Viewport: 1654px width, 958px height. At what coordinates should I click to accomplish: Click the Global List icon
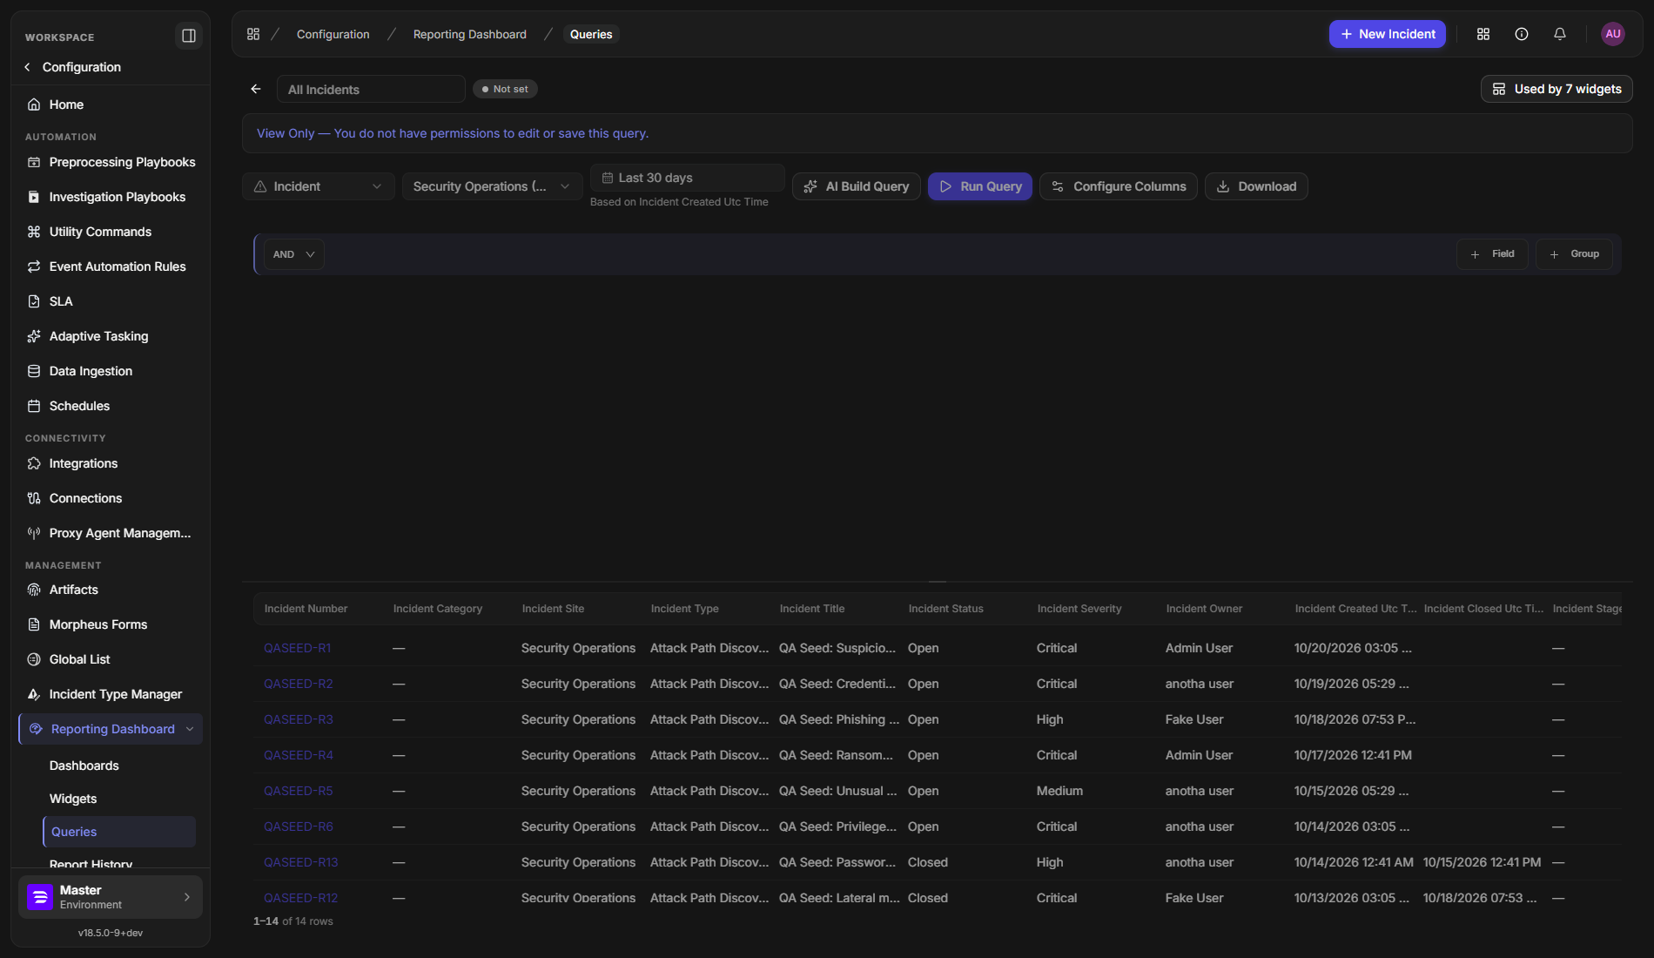tap(34, 659)
